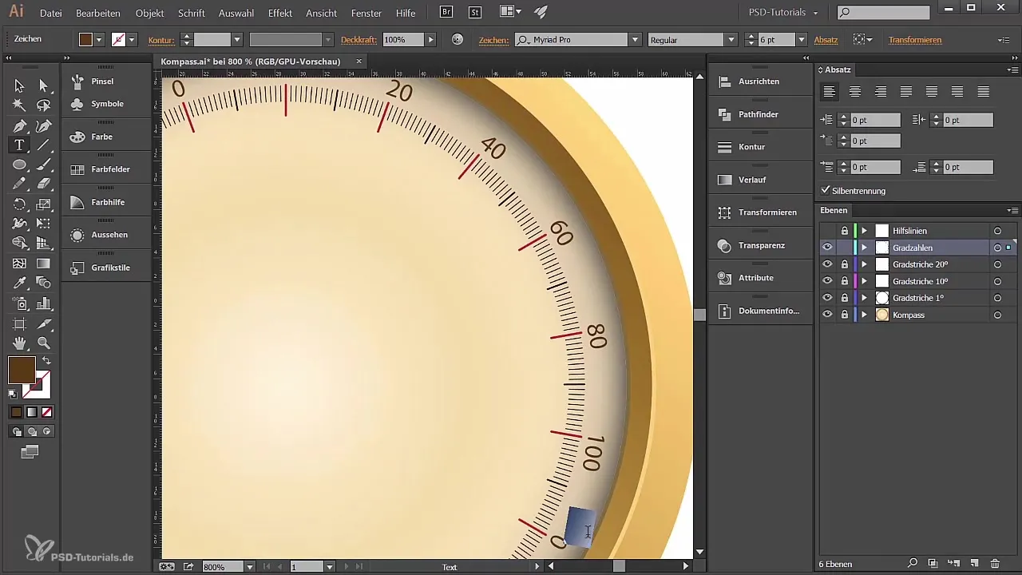Select the Lasso tool

(x=44, y=105)
